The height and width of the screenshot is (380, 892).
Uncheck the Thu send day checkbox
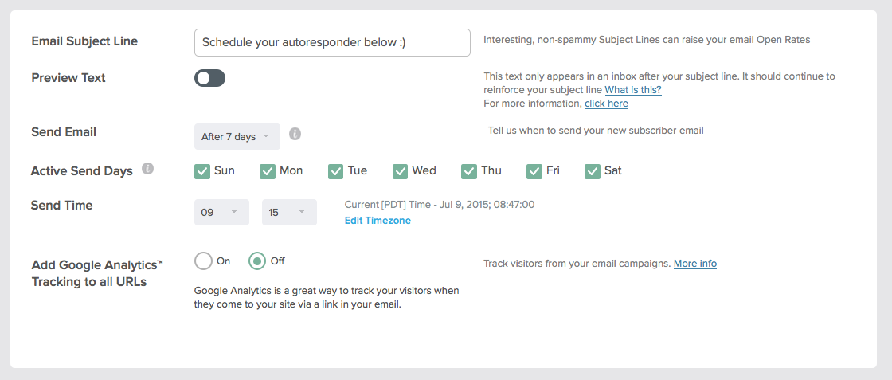coord(469,171)
